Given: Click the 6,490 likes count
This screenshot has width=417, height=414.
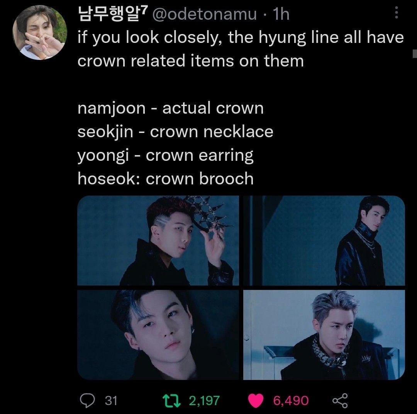Looking at the screenshot, I should coord(291,400).
